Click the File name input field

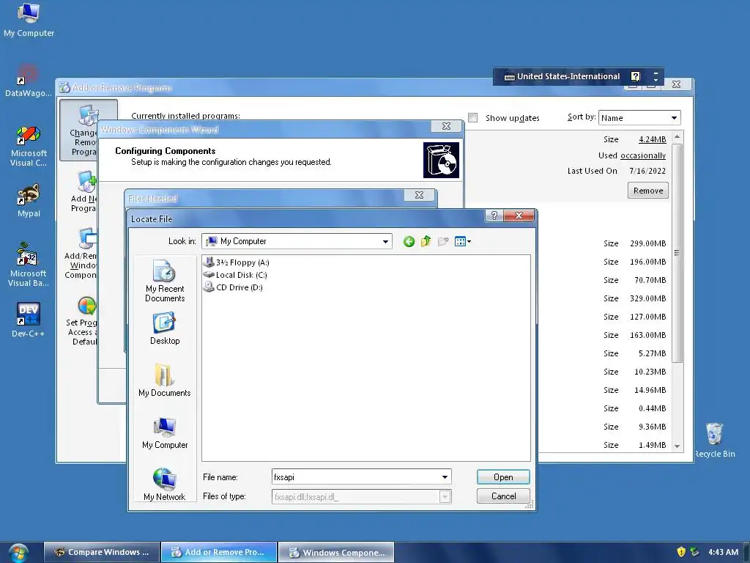(x=355, y=476)
